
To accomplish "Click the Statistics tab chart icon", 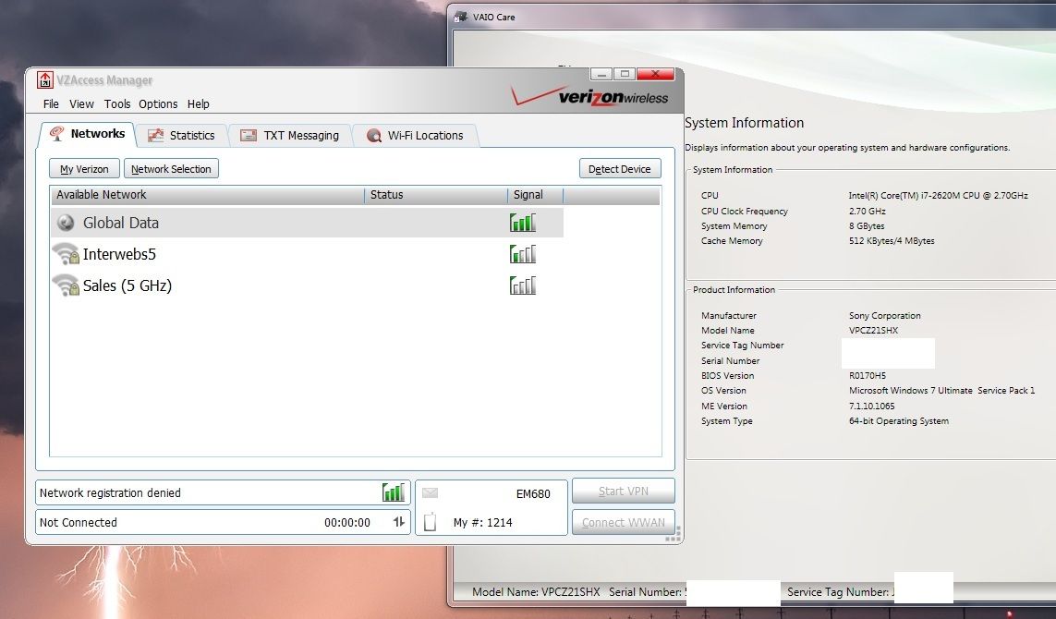I will pos(155,136).
